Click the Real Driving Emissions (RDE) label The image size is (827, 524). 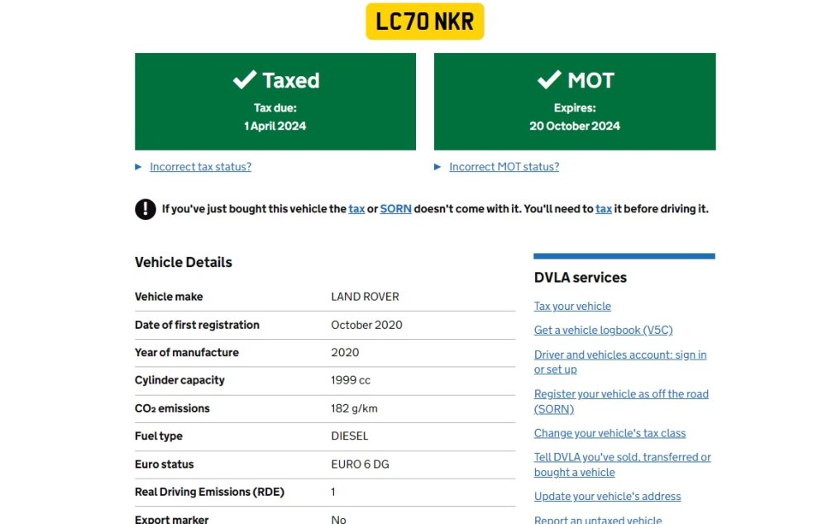pyautogui.click(x=209, y=492)
